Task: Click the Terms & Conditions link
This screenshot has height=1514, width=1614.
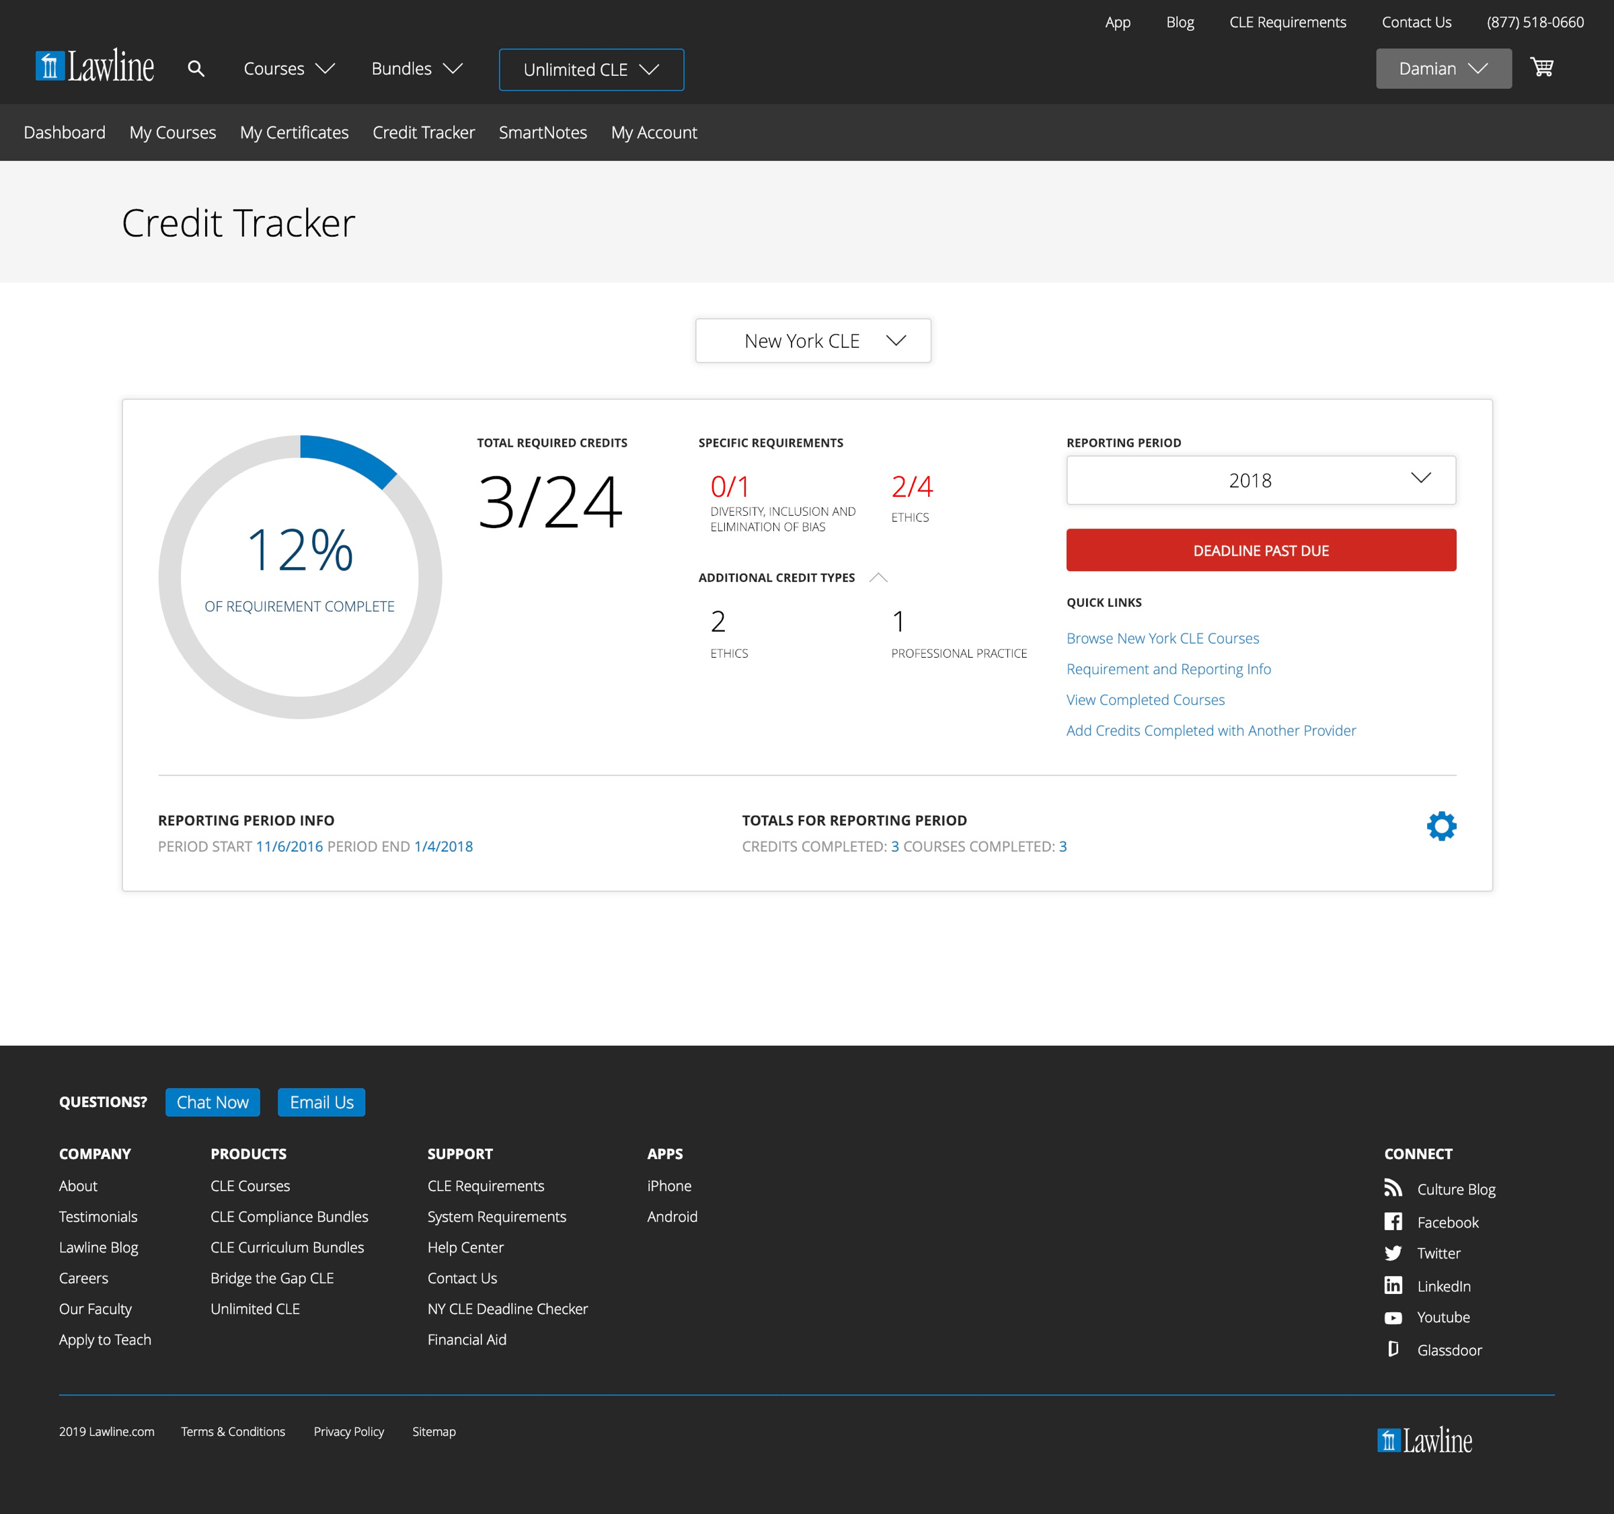Action: [233, 1431]
